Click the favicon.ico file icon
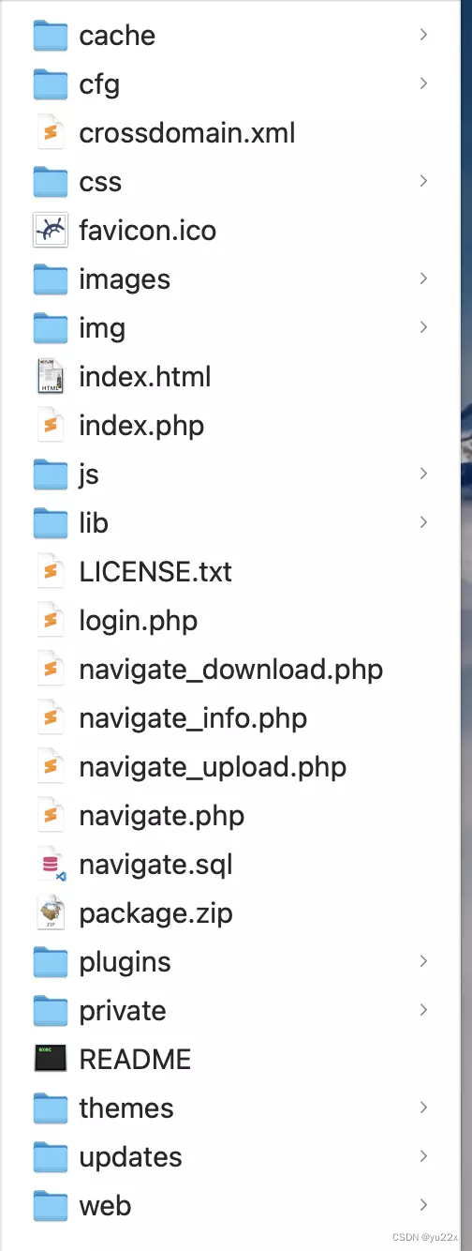The width and height of the screenshot is (472, 1251). [x=51, y=230]
